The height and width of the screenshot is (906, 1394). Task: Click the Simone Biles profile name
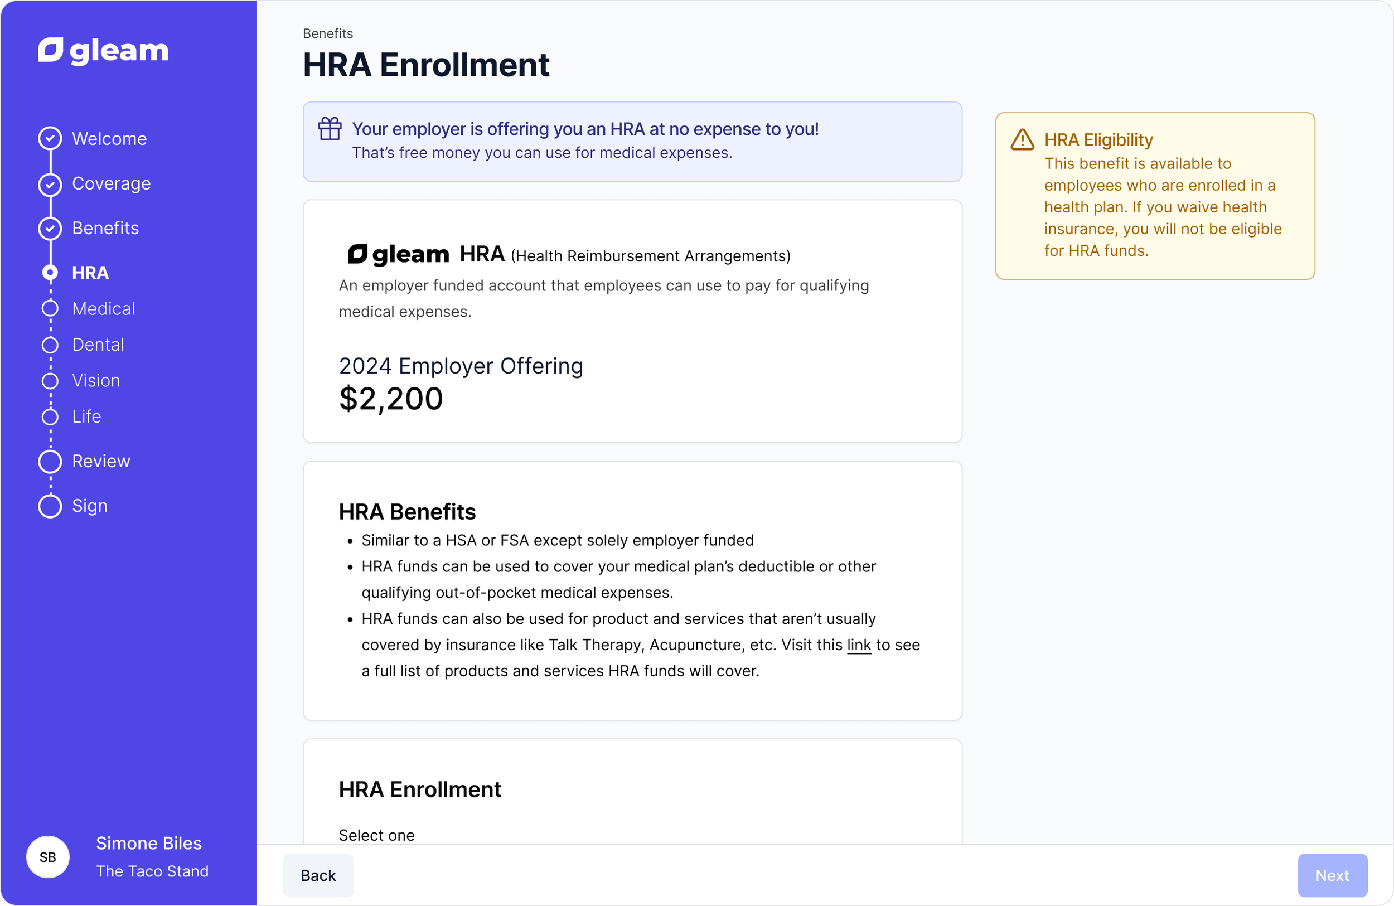point(149,844)
